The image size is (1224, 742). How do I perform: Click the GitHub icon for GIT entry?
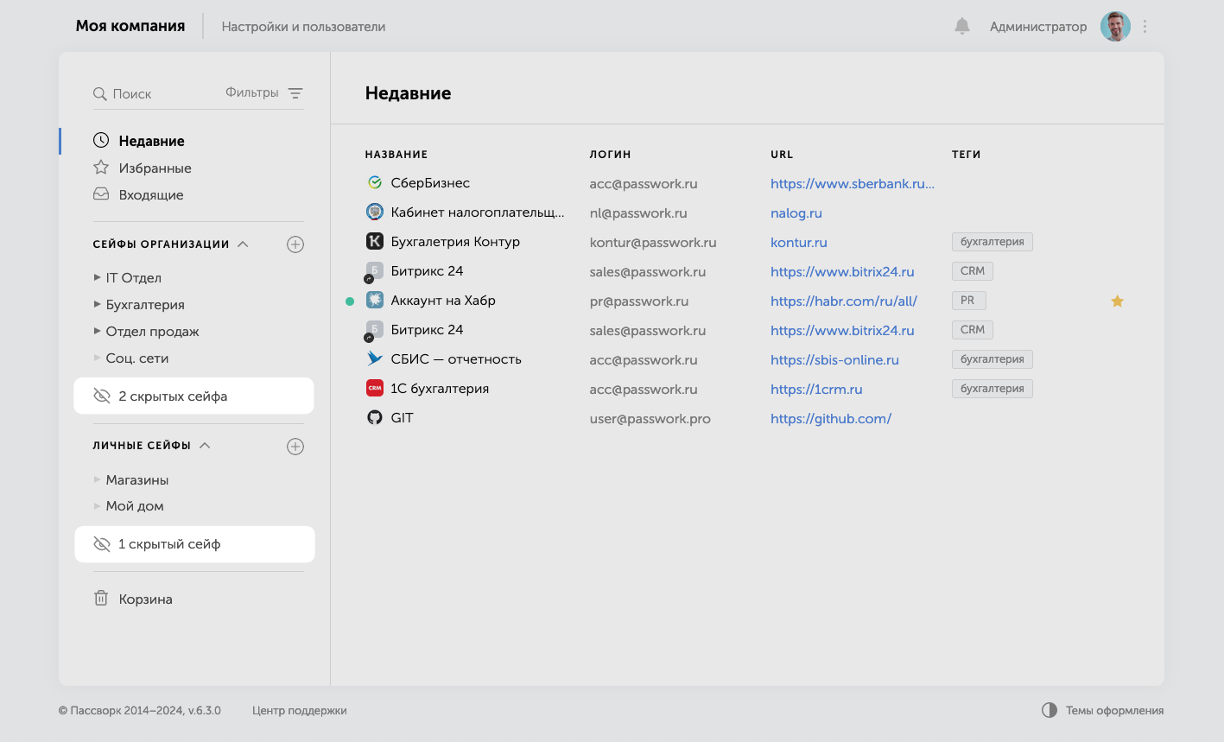pos(374,418)
